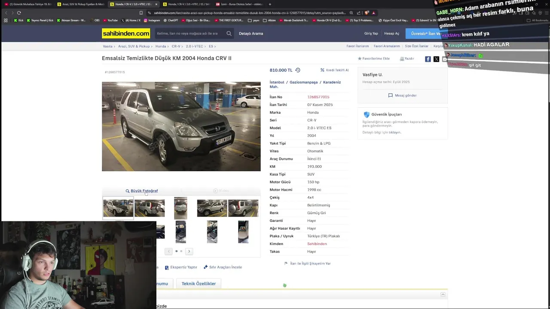Click the browser forward arrow
This screenshot has width=550, height=309.
(x=12, y=13)
